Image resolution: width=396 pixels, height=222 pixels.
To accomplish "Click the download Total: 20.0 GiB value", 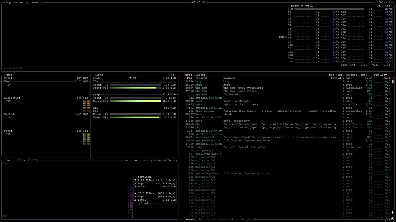I will (169, 186).
